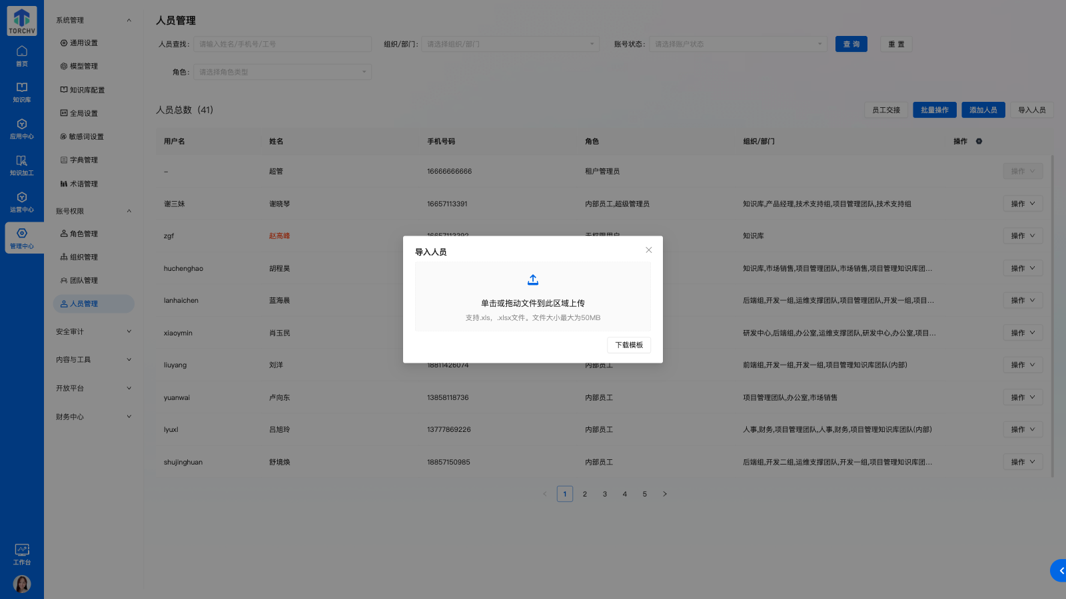
Task: Open the 知识加工 sidebar icon
Action: pyautogui.click(x=22, y=165)
